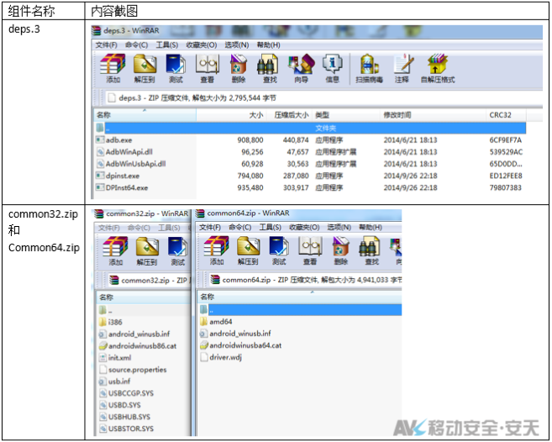Sort by Packed size column in deps.3

[289, 115]
